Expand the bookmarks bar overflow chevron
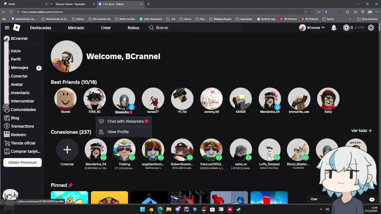This screenshot has width=381, height=214. pyautogui.click(x=350, y=19)
